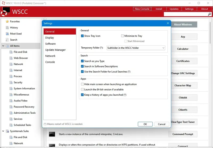Uncheck Use the Search Folder for Local Searches

(82, 72)
